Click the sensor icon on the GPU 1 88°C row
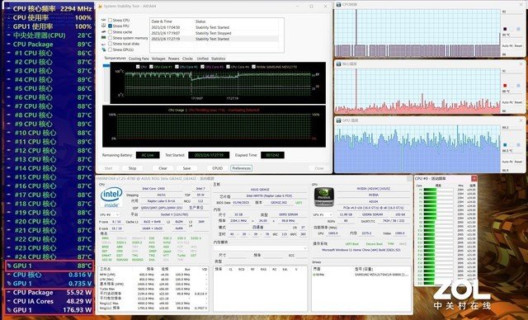Screen dimensions: 528x320 [x=9, y=266]
